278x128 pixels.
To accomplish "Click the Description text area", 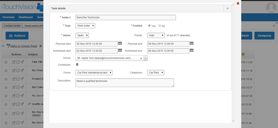I will click(x=125, y=83).
